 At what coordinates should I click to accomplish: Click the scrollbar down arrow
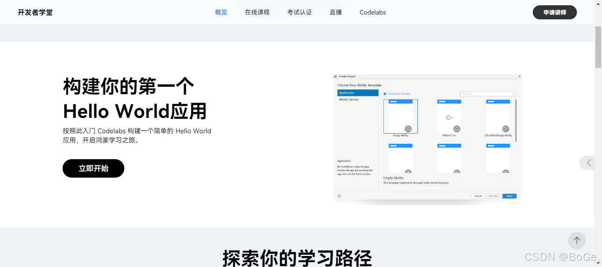point(598,263)
